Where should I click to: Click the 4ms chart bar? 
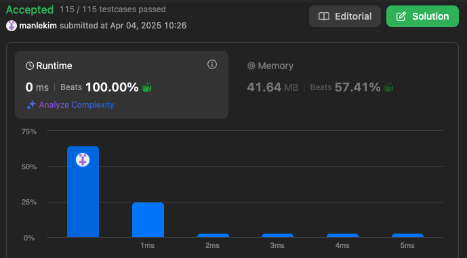click(x=342, y=236)
